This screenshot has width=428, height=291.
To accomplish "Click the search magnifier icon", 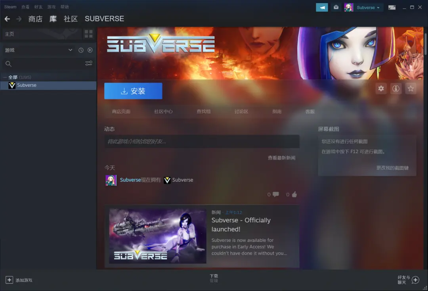I will coord(8,64).
